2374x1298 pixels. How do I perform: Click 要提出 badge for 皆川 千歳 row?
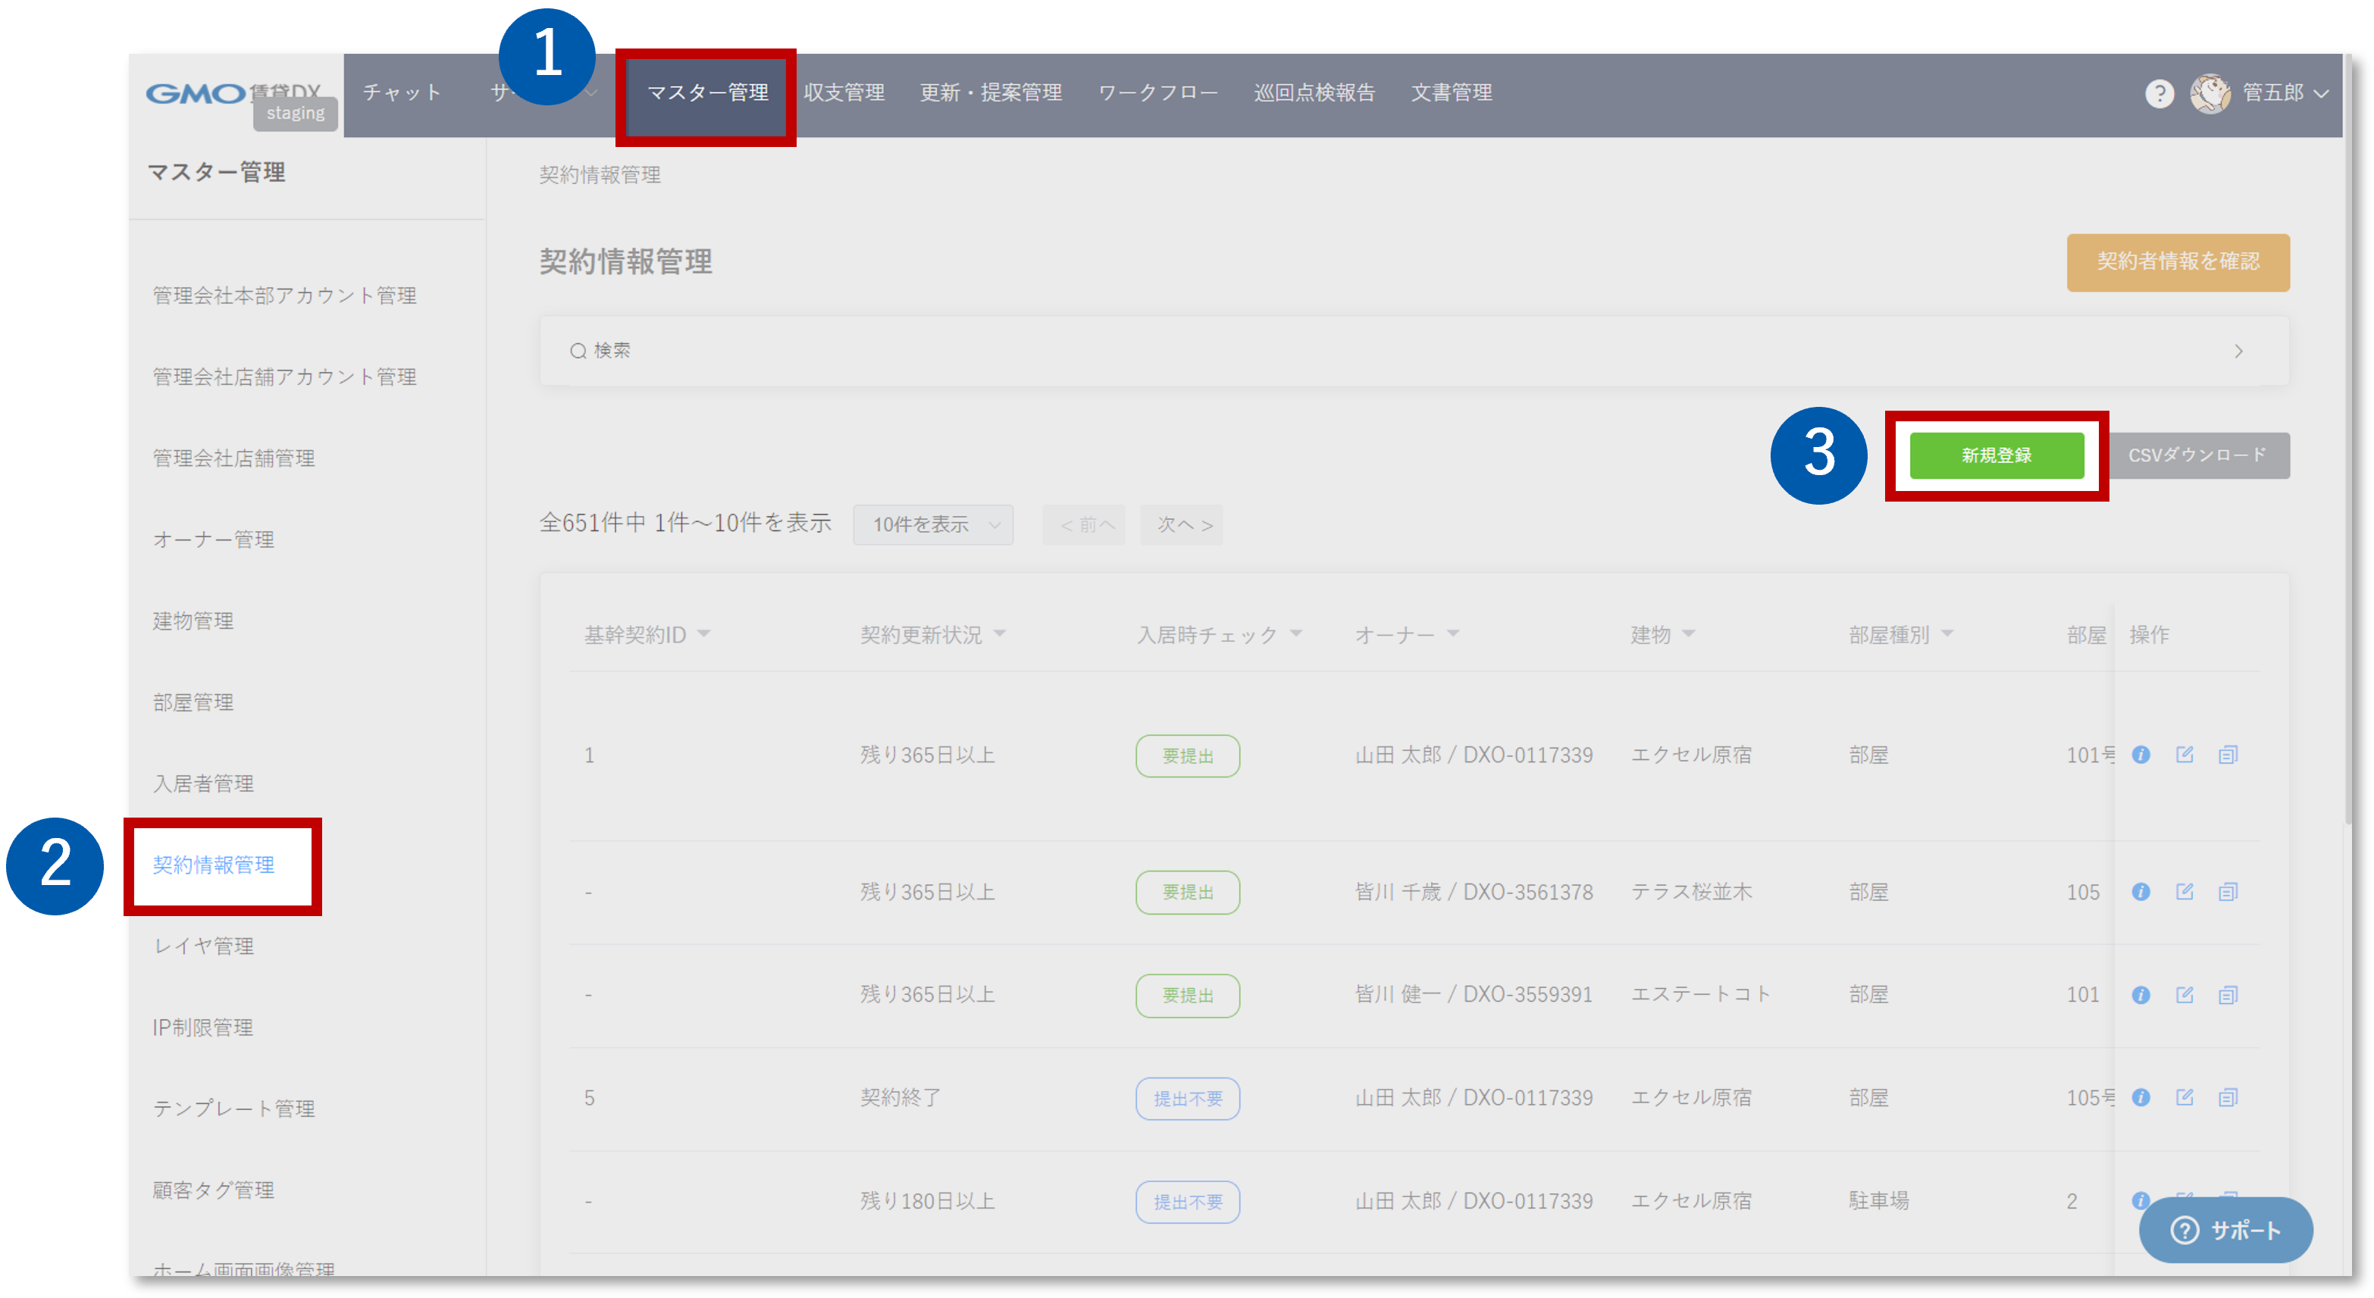1187,892
